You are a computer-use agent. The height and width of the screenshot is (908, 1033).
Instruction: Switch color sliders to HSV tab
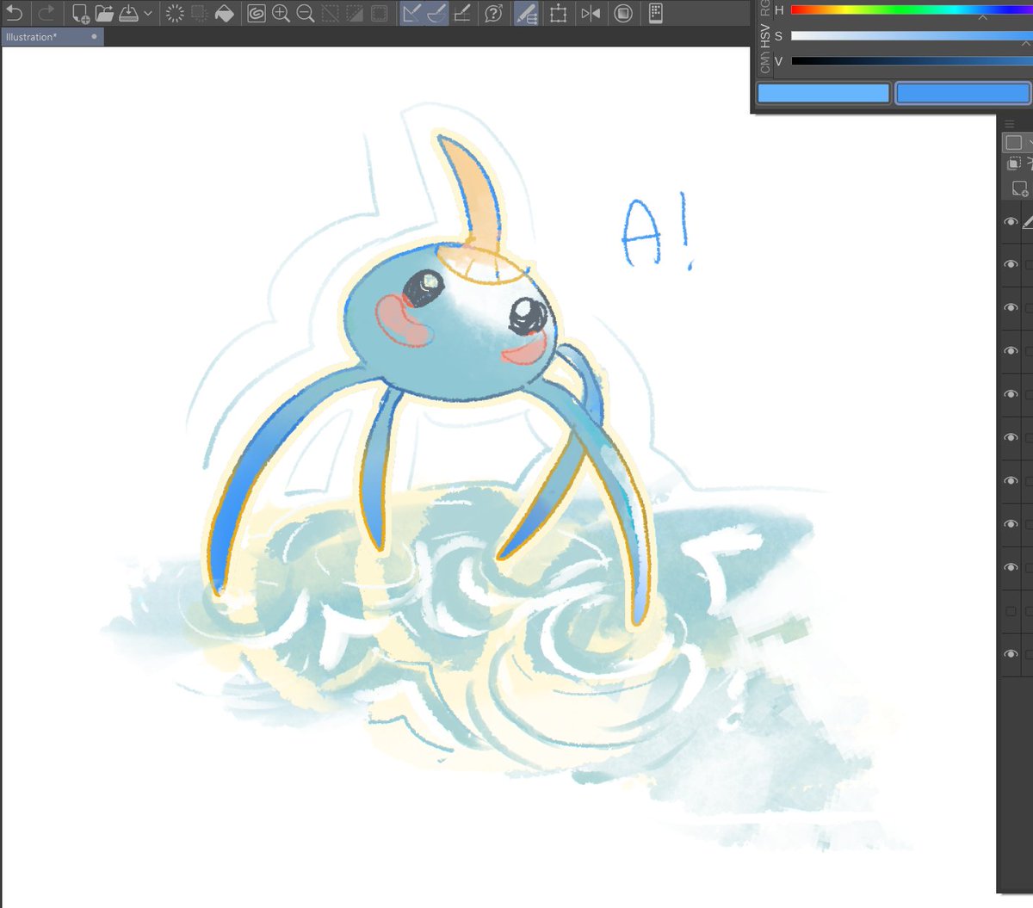click(x=765, y=35)
